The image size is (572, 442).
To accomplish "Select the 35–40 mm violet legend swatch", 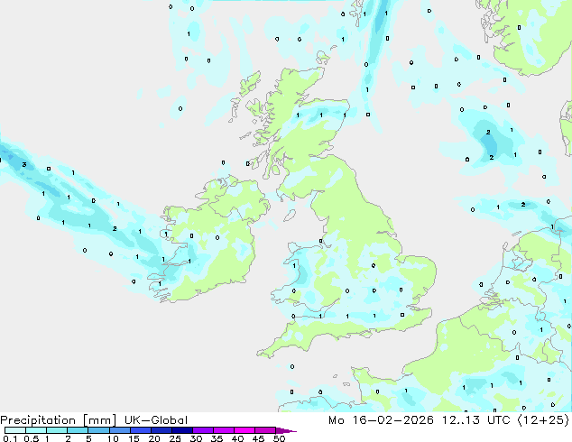I will pos(224,430).
